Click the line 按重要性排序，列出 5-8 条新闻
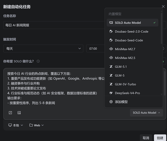 [31, 103]
